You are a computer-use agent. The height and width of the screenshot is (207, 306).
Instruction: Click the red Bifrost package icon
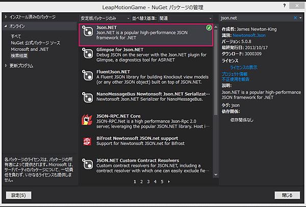[x=87, y=140]
